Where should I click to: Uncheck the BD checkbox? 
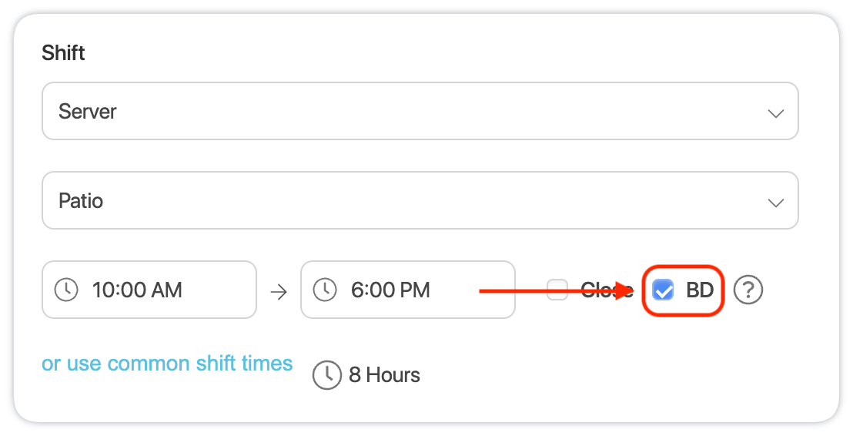coord(663,290)
